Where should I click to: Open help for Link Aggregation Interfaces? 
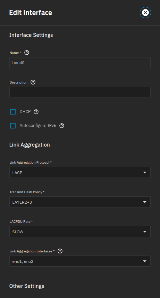point(60,251)
